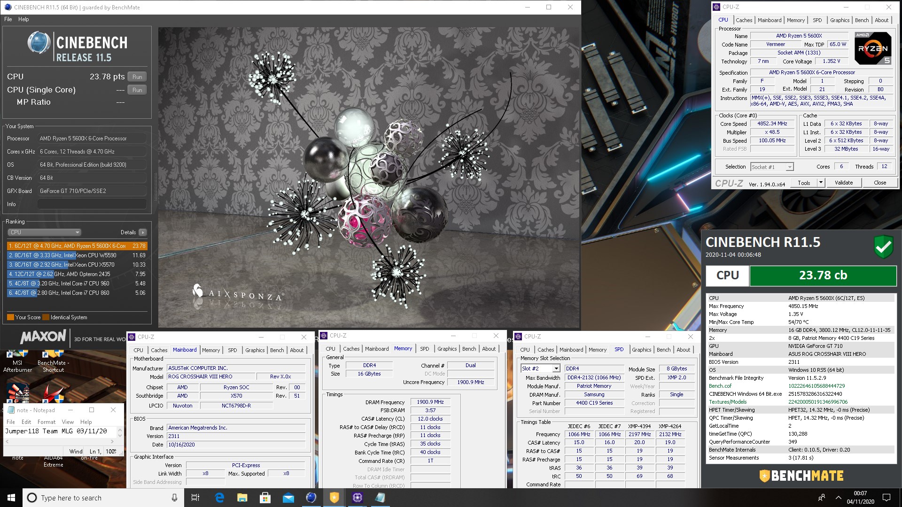Switch to BenchMate shield taskbar icon
Image resolution: width=902 pixels, height=507 pixels.
[334, 498]
